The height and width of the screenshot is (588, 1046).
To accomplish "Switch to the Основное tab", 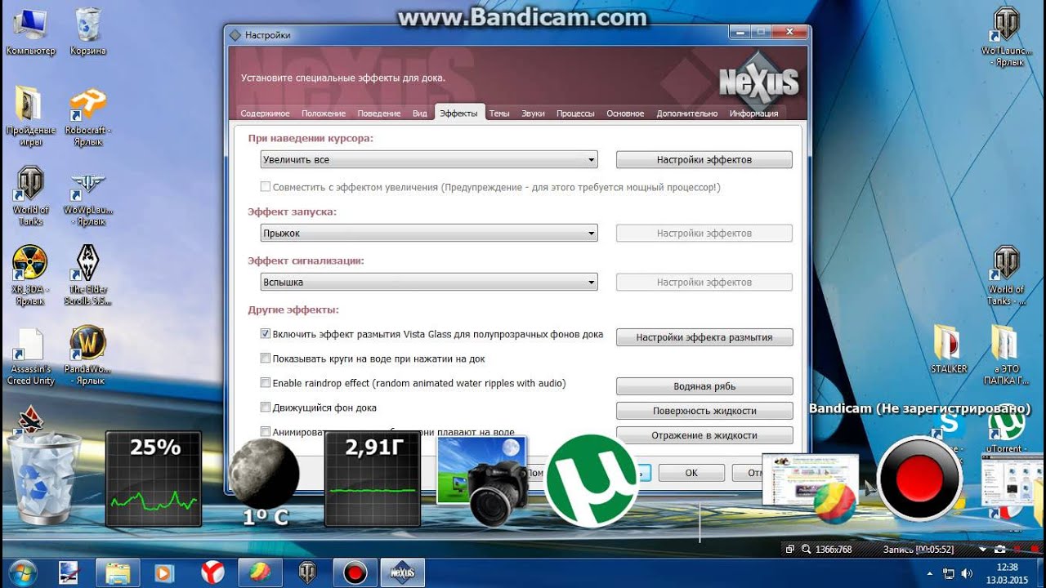I will click(x=625, y=114).
